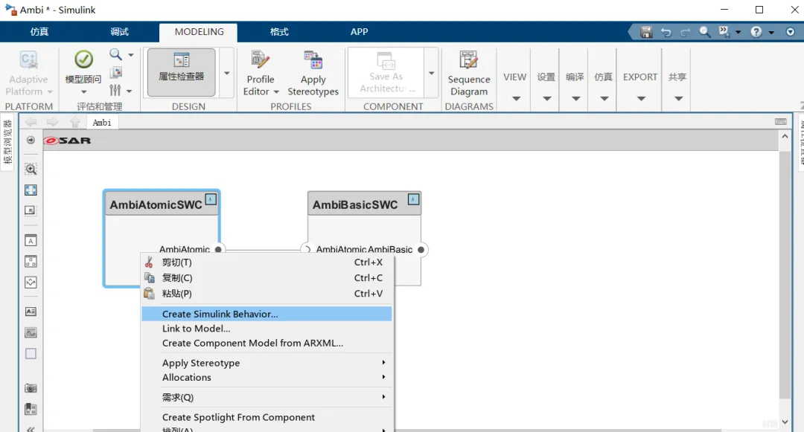This screenshot has width=804, height=432.
Task: Click the vertical scrollbar up arrow
Action: point(785,136)
